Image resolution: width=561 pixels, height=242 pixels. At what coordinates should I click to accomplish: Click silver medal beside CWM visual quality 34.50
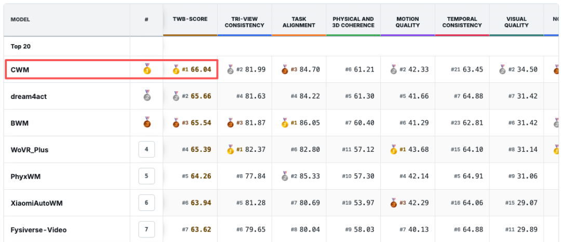pos(503,69)
